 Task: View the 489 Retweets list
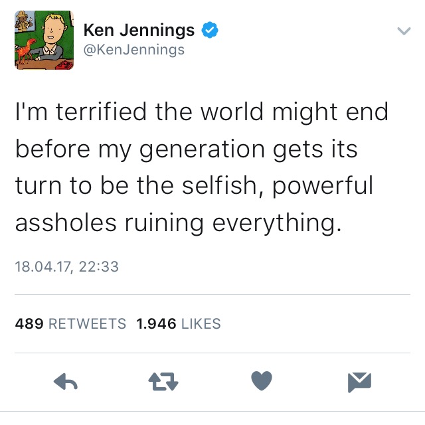click(70, 324)
